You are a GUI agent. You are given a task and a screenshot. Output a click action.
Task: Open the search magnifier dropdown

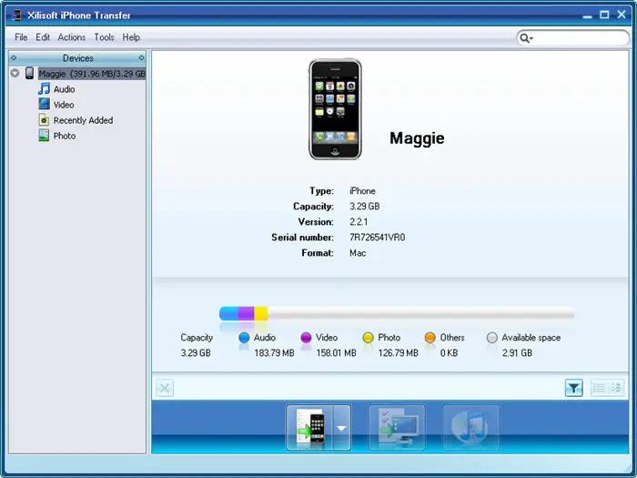coord(526,38)
